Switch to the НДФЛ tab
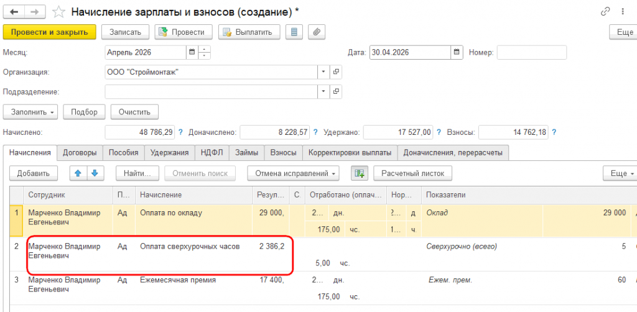637x312 pixels. pos(212,152)
